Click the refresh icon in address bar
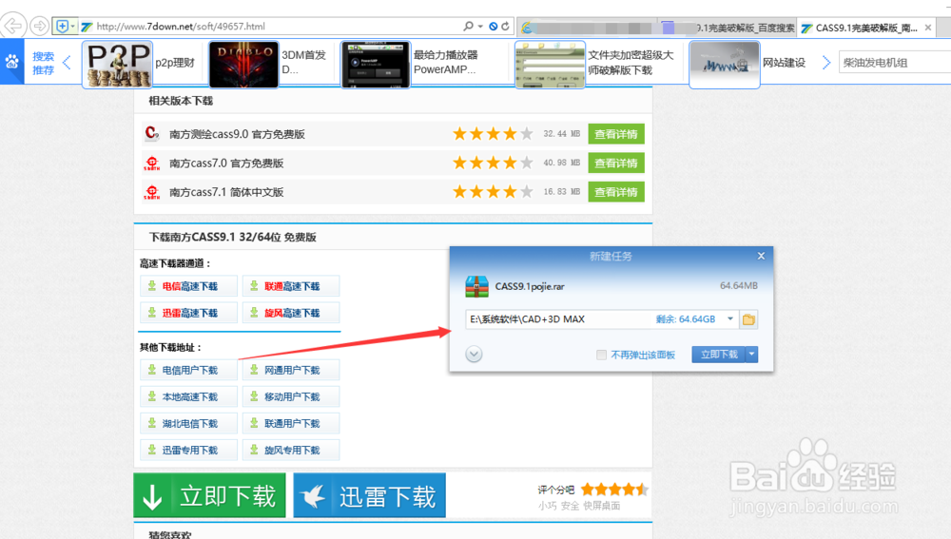The height and width of the screenshot is (539, 951). (505, 26)
